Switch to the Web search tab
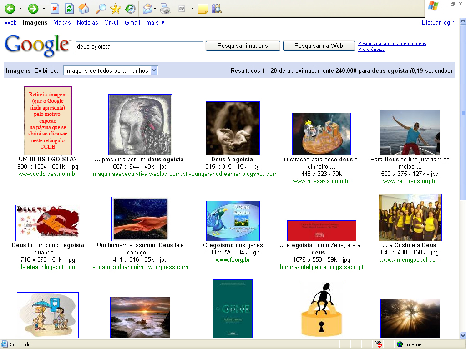466x349 pixels. point(10,23)
